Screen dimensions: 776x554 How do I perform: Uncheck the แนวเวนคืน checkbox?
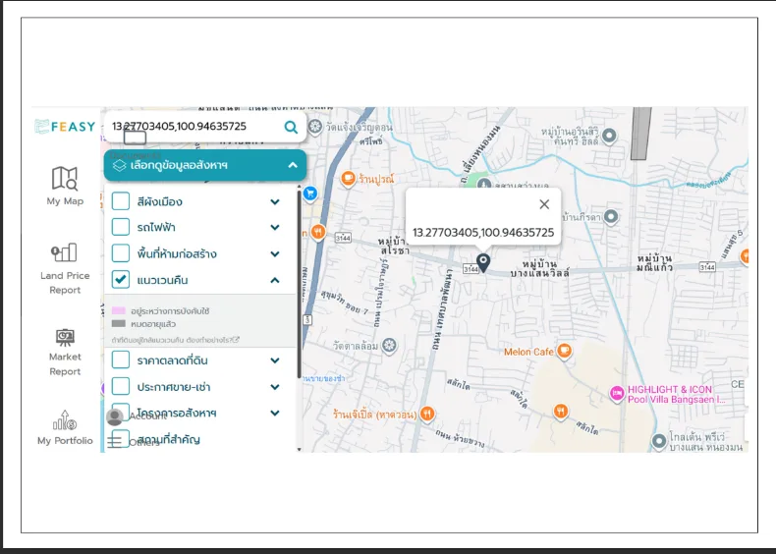120,279
